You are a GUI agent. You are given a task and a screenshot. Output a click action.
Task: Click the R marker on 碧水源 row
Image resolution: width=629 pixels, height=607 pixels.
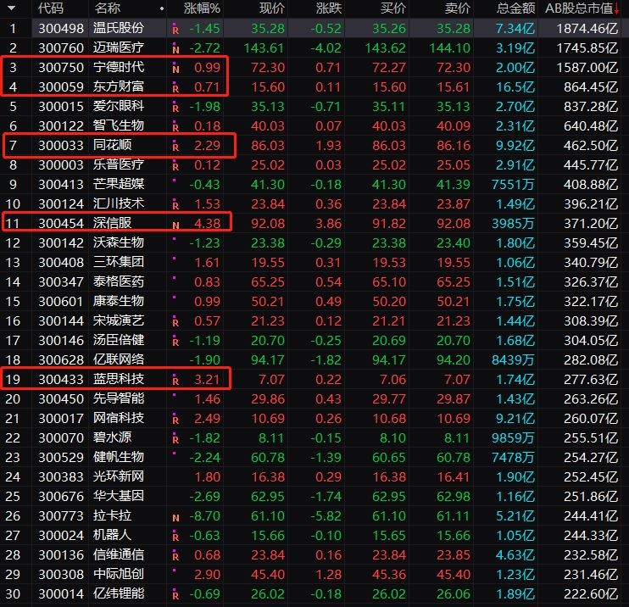pyautogui.click(x=175, y=440)
